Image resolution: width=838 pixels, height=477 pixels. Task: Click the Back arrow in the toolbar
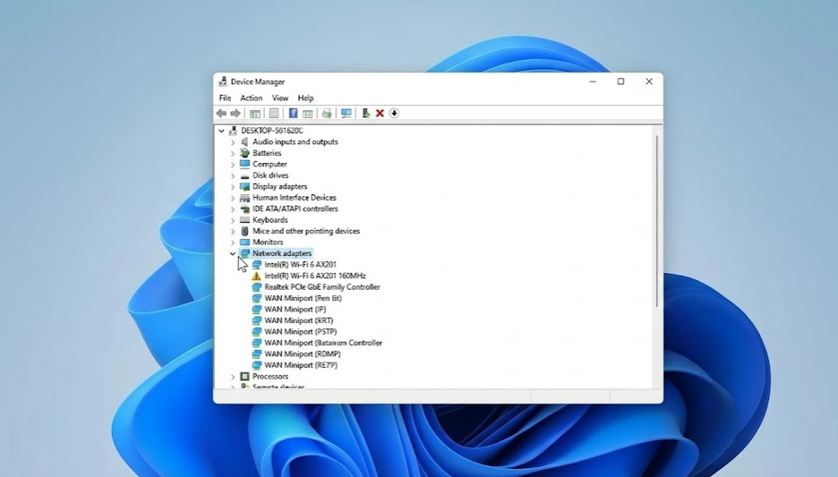[x=221, y=114]
